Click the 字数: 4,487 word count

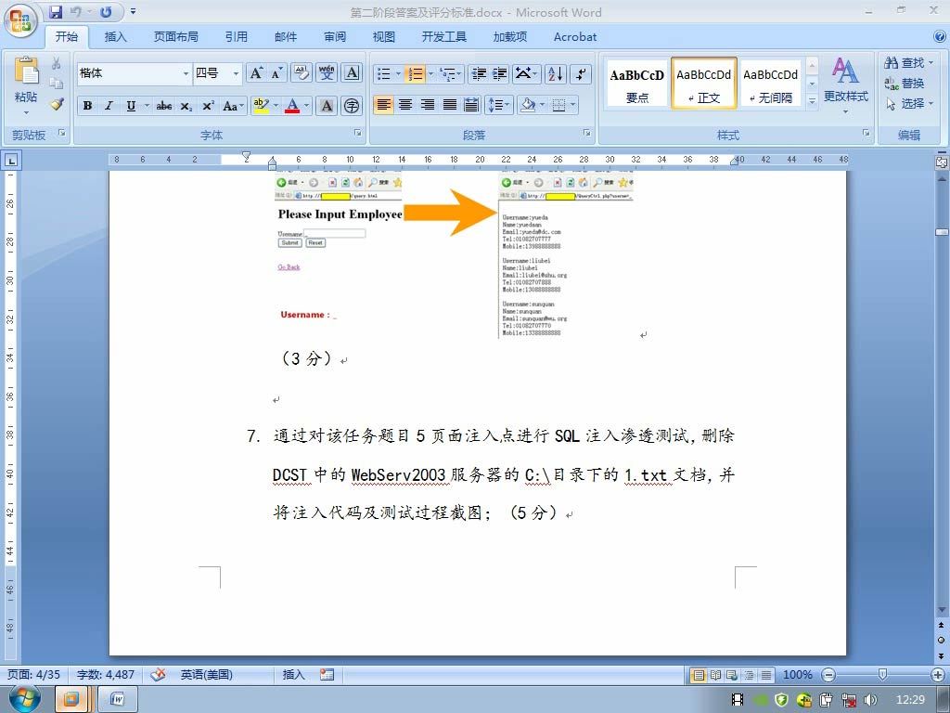click(x=106, y=675)
